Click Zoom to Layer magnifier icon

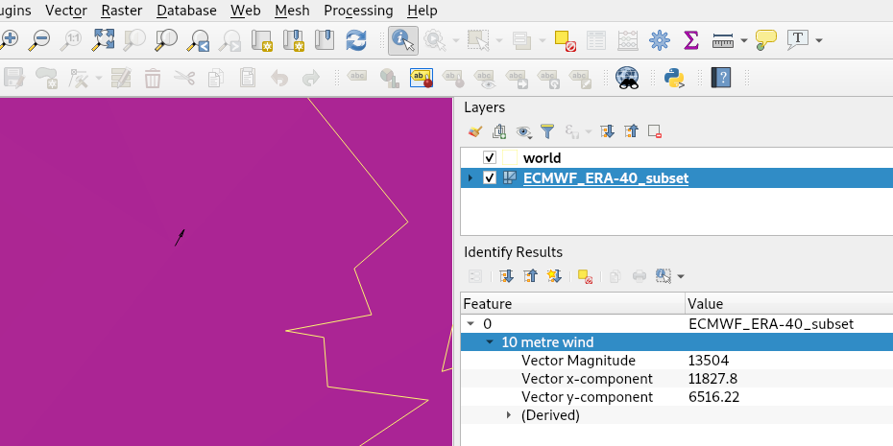coord(166,40)
